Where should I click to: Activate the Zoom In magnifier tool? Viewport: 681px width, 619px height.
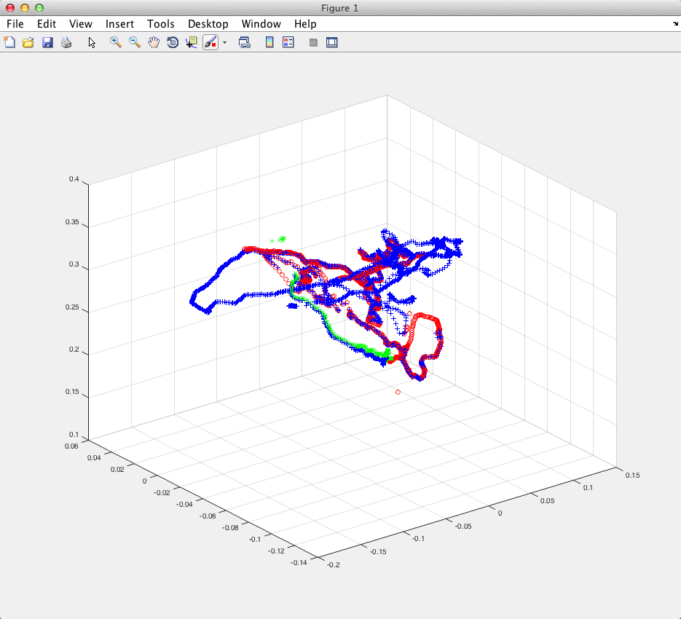(x=116, y=42)
